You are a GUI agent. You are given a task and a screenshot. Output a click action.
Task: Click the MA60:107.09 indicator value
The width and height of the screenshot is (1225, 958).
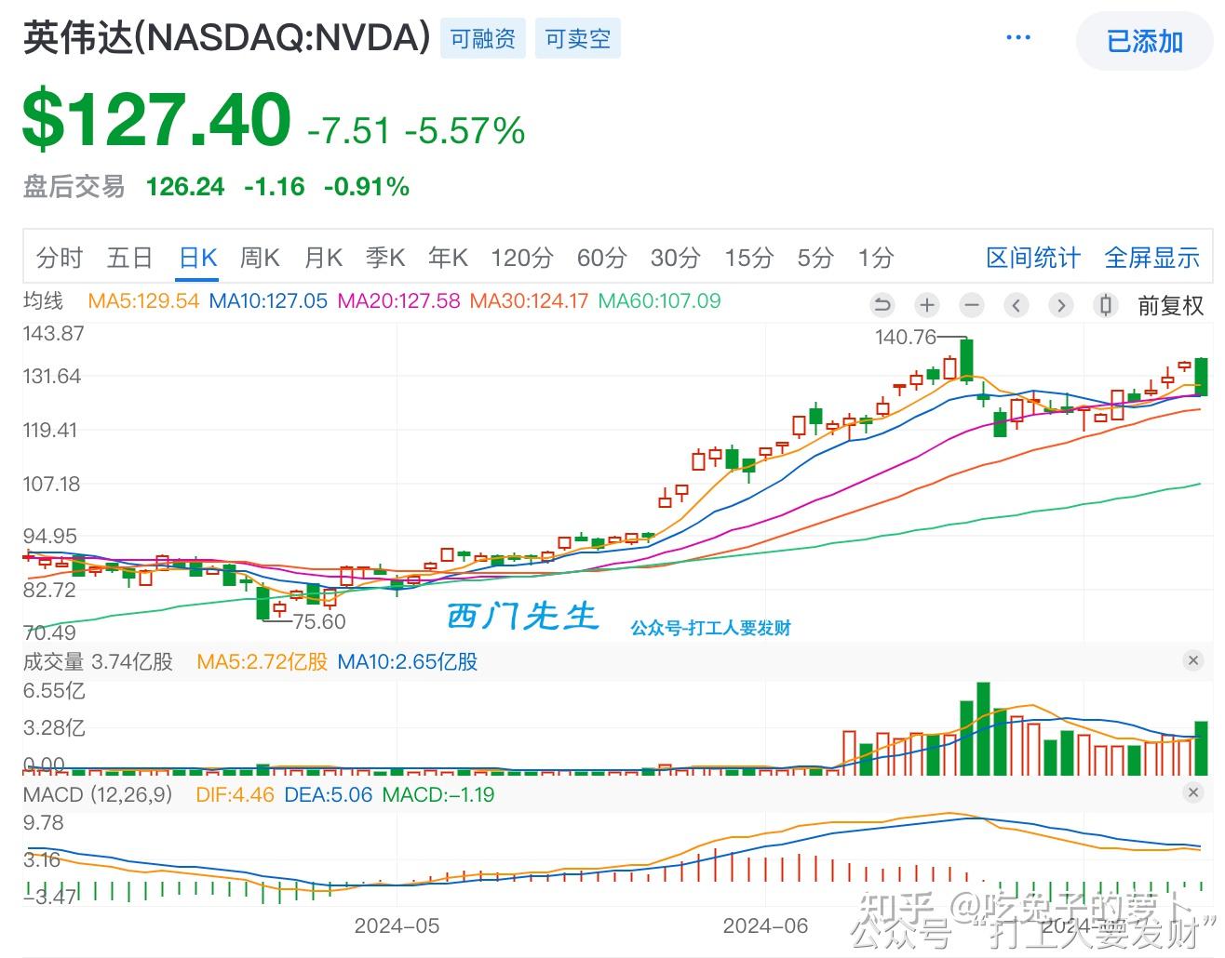[x=659, y=300]
